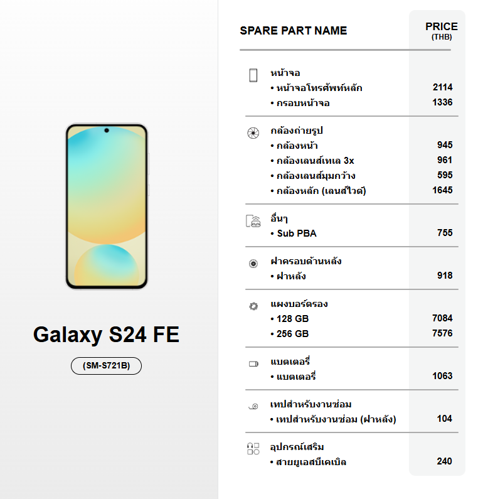This screenshot has width=483, height=499.
Task: Click the Galaxy S24 FE title
Action: pyautogui.click(x=106, y=335)
